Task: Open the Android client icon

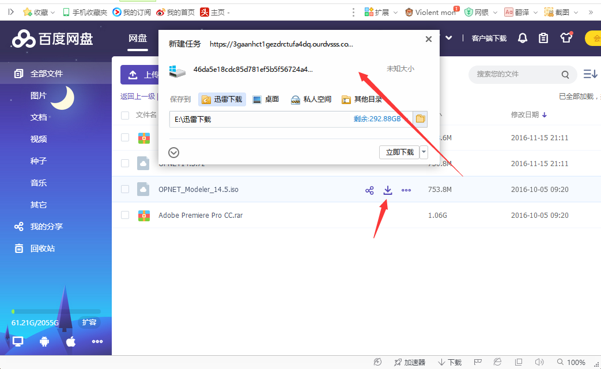Action: pyautogui.click(x=44, y=341)
